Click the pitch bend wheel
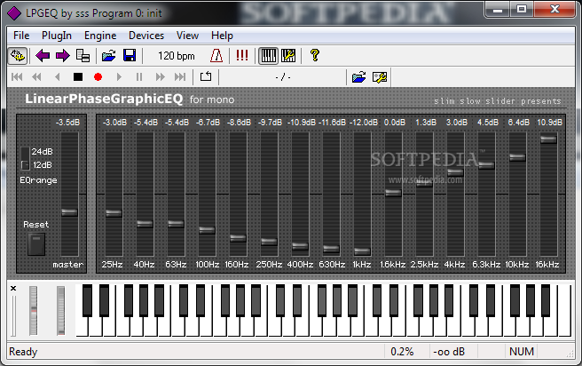This screenshot has width=582, height=366. 34,311
